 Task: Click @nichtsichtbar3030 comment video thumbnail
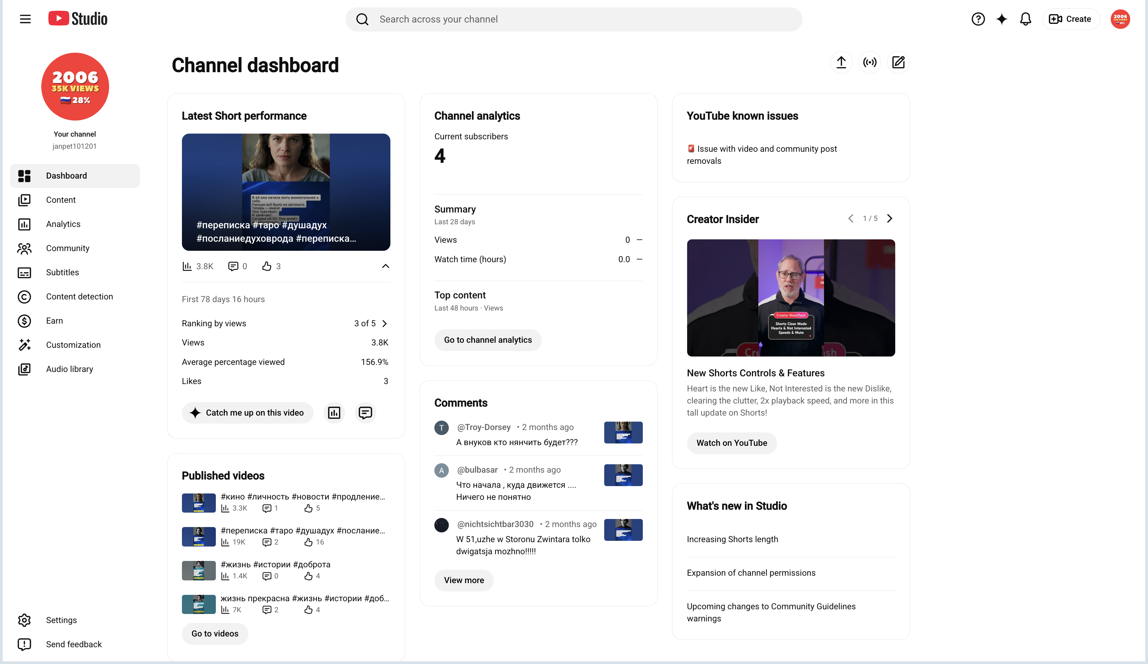pos(623,530)
